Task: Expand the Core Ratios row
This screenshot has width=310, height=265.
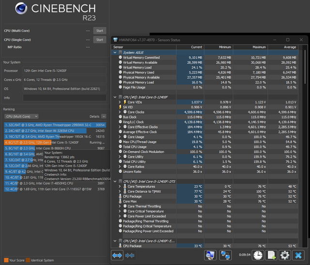Action: click(x=120, y=166)
